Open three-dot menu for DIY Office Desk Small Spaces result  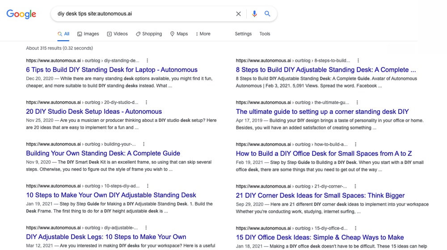point(355,144)
